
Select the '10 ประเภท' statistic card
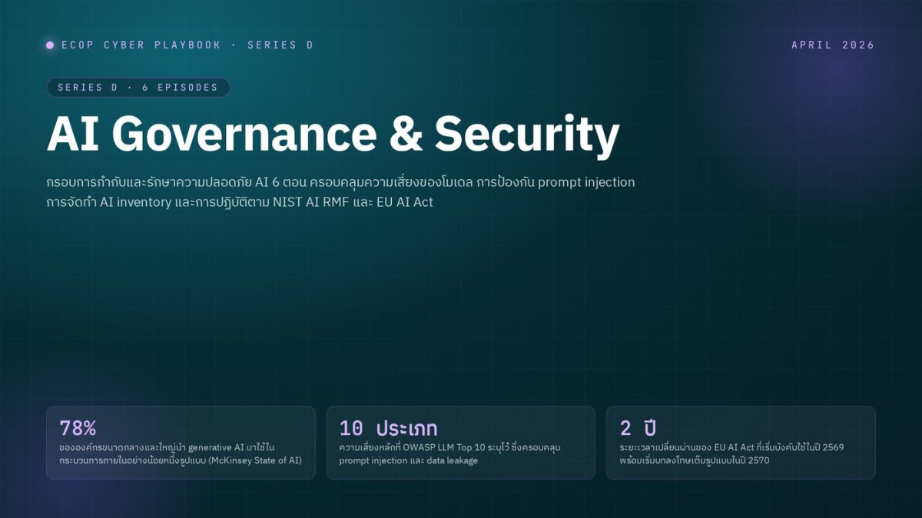pyautogui.click(x=461, y=443)
